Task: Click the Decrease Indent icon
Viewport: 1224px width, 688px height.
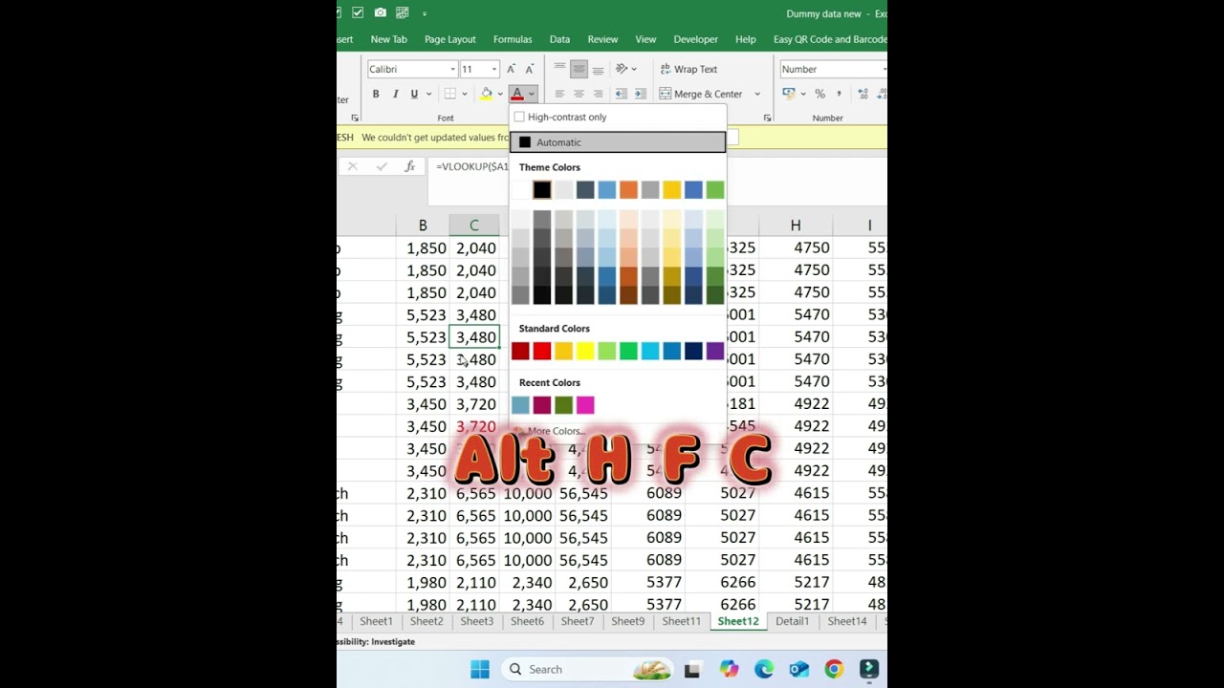Action: [621, 94]
